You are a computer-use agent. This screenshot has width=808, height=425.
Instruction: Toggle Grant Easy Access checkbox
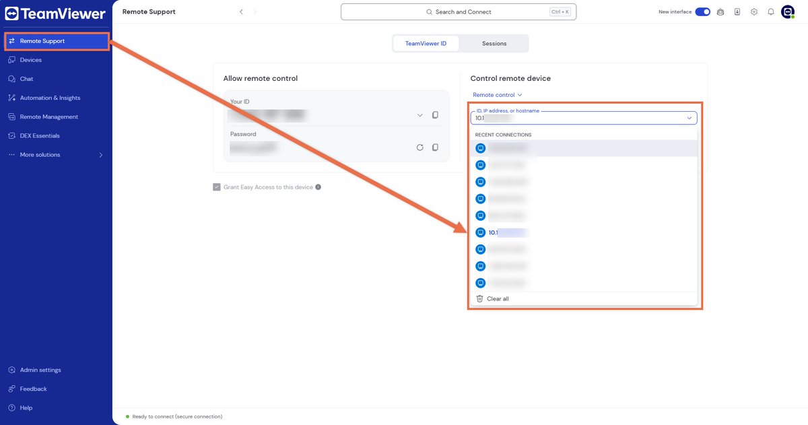pos(217,187)
